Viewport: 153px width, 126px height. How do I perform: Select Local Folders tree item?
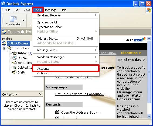[x=21, y=48]
